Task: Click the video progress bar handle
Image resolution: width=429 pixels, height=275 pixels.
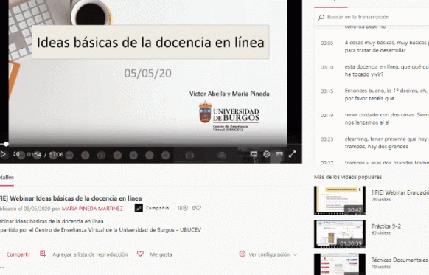Action: [x=6, y=144]
